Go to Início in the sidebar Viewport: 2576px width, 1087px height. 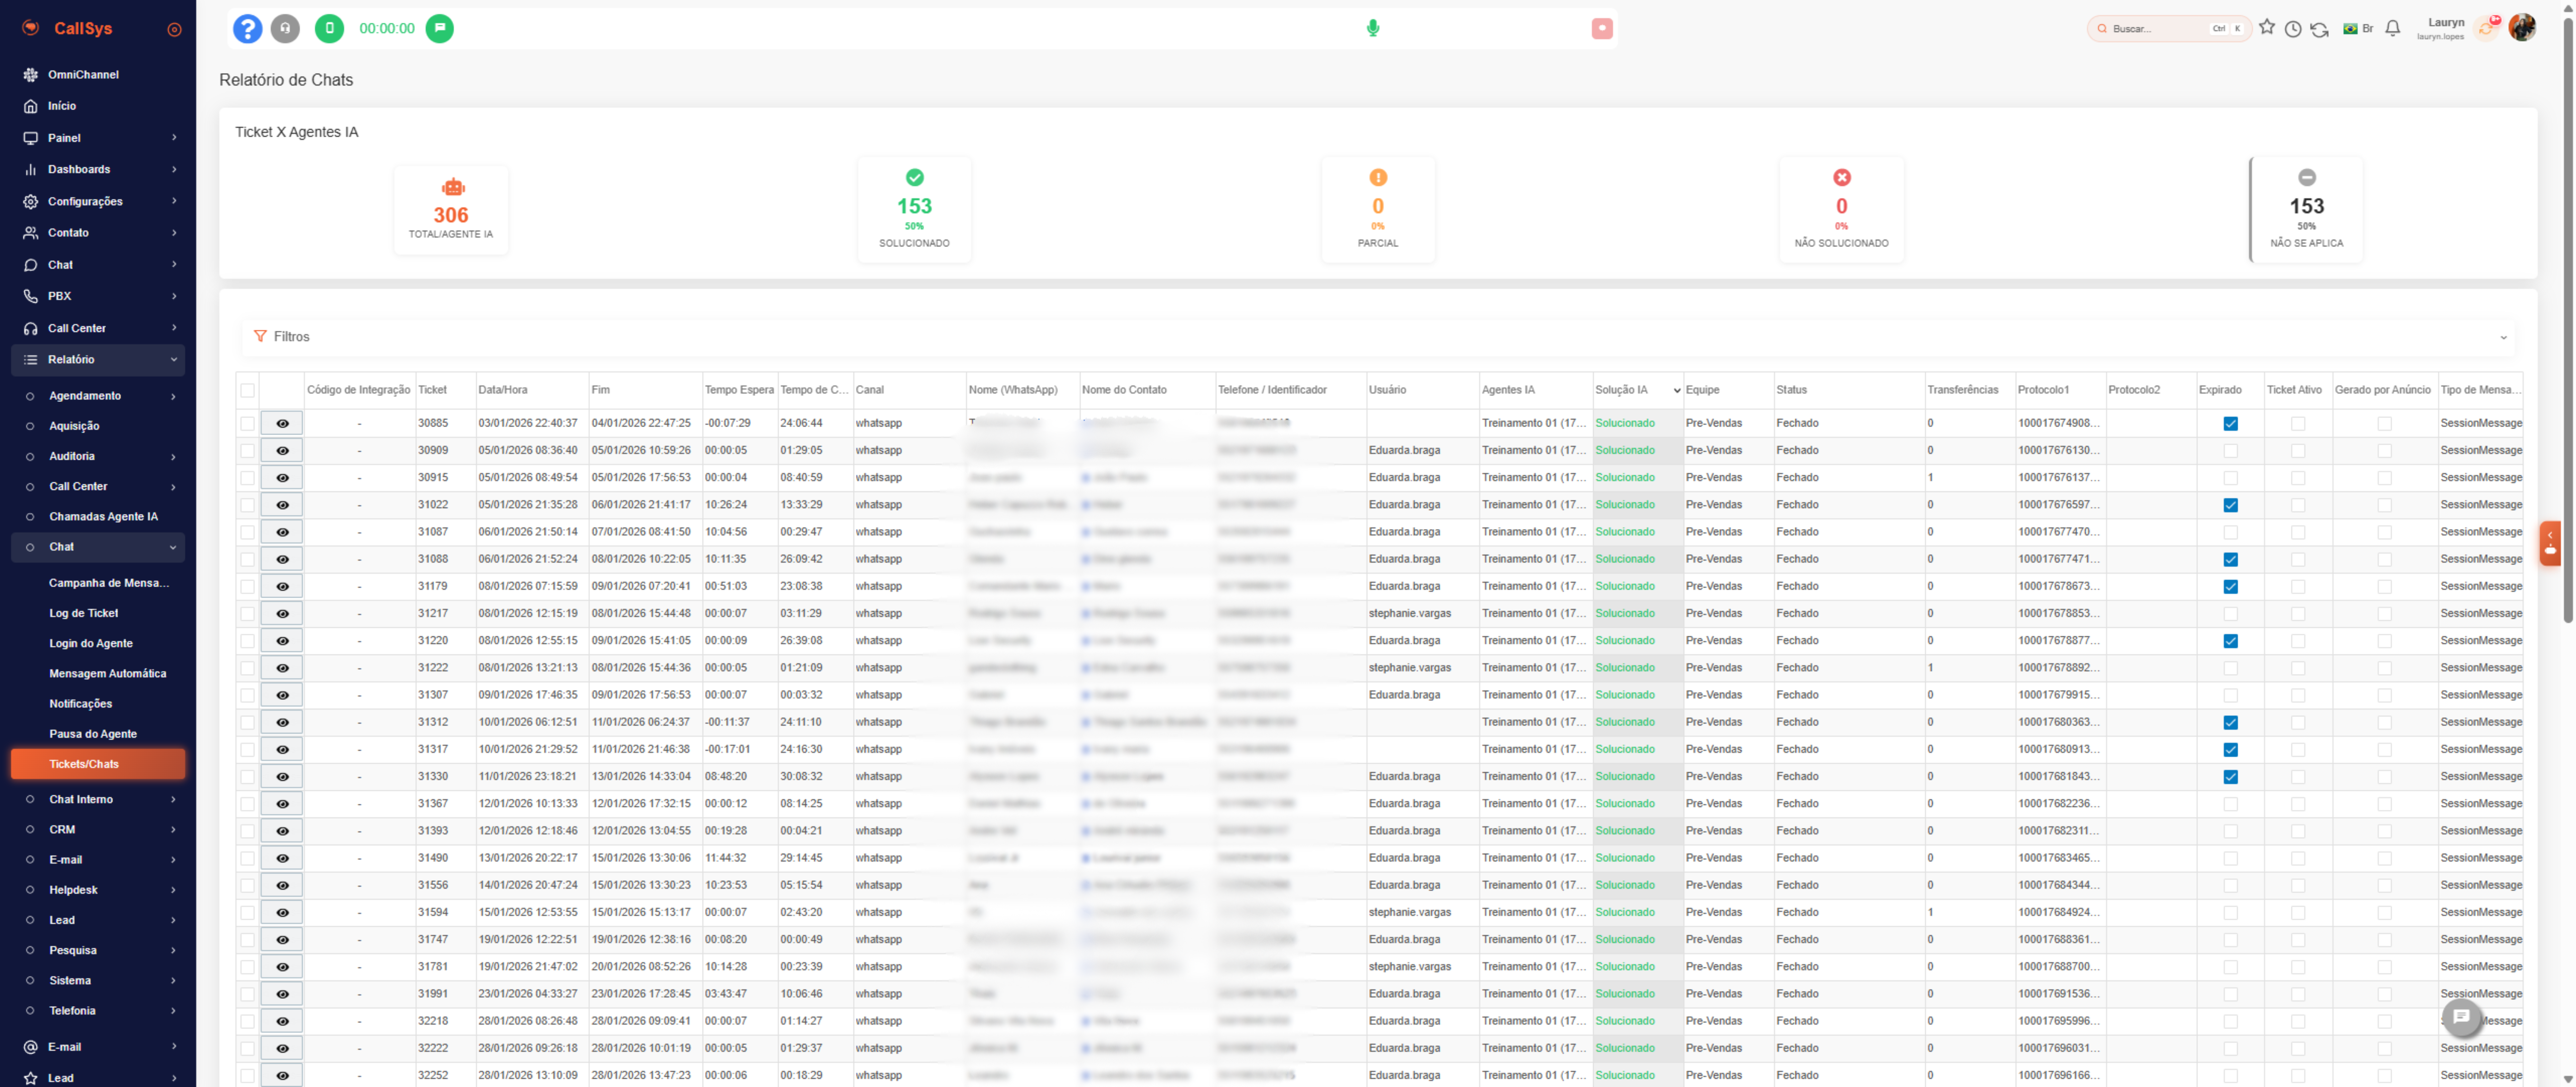coord(62,106)
